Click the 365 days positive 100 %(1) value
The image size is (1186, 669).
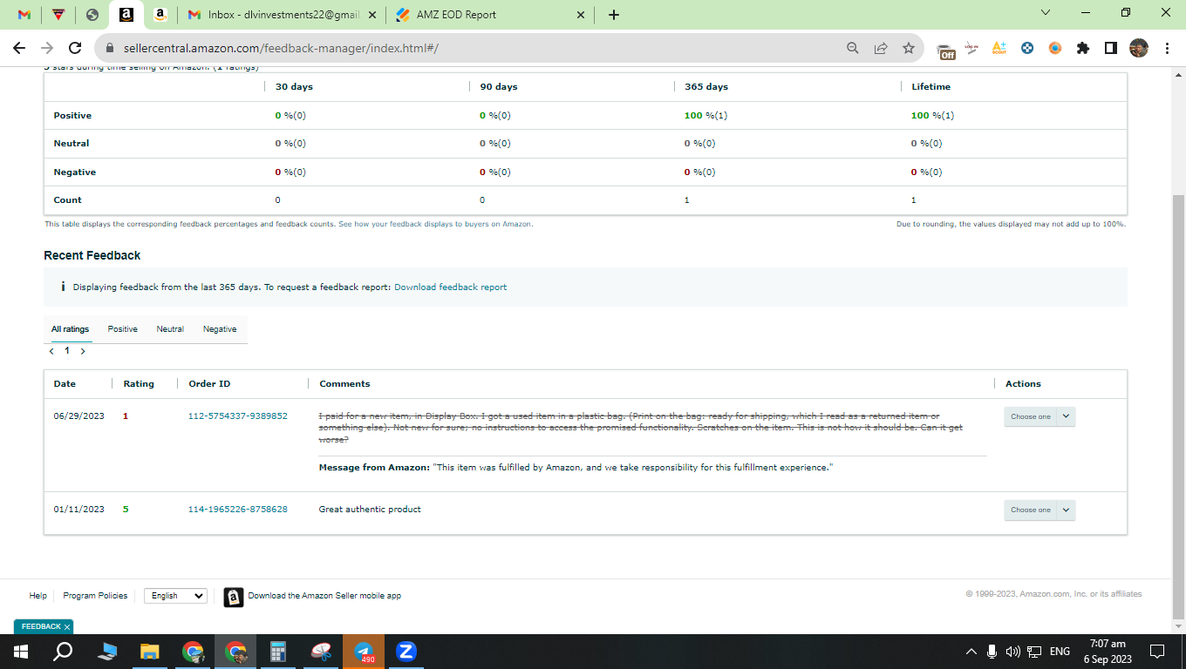click(706, 116)
